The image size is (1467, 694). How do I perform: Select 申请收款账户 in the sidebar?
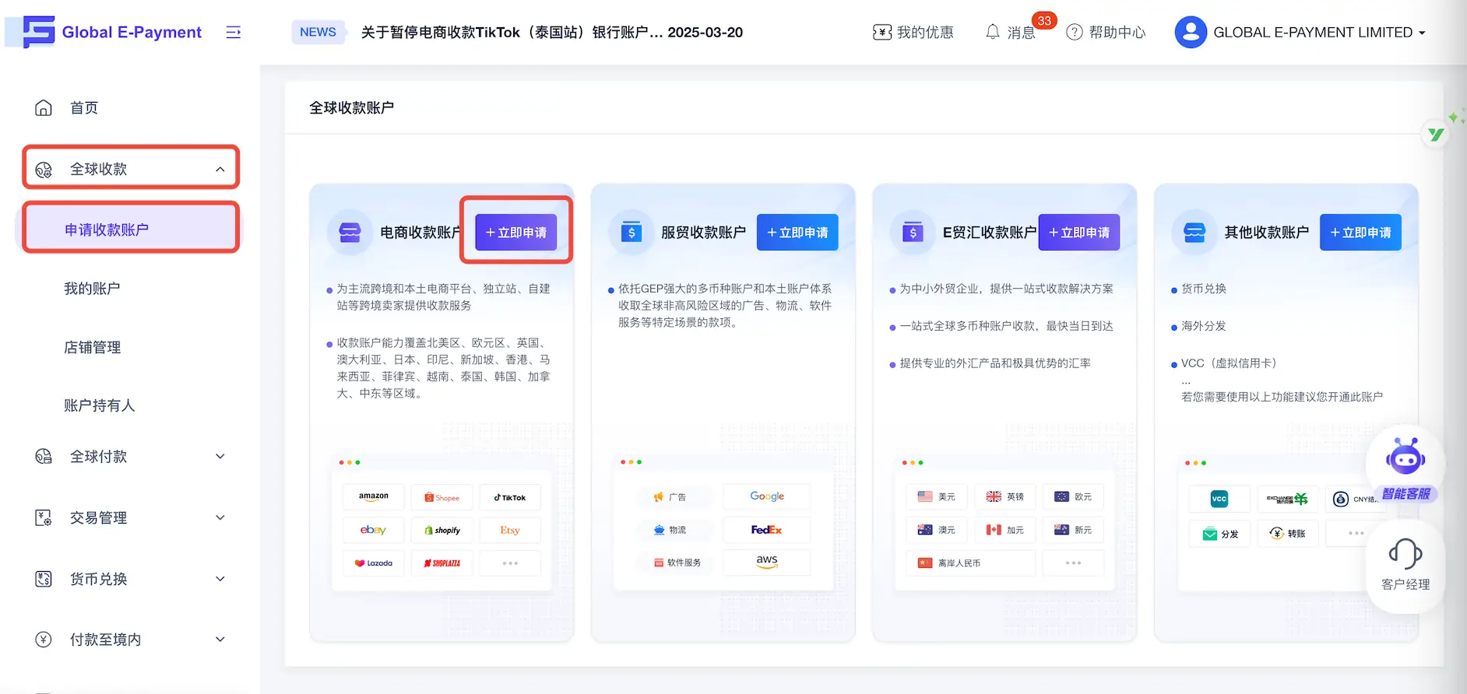tap(130, 230)
